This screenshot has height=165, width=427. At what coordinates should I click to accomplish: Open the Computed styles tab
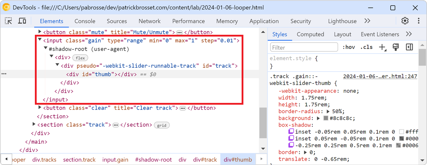[x=310, y=34]
